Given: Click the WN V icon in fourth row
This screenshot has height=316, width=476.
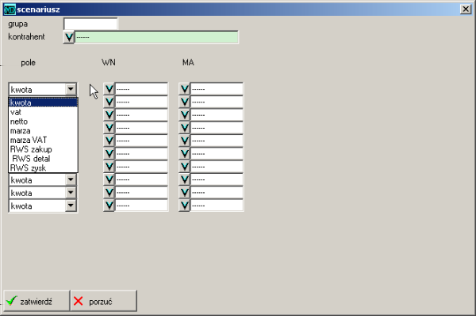Looking at the screenshot, I should 109,128.
